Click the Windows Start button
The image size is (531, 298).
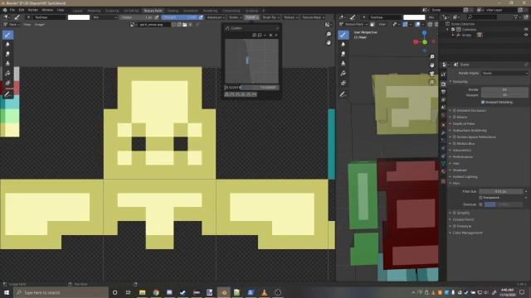[7, 292]
